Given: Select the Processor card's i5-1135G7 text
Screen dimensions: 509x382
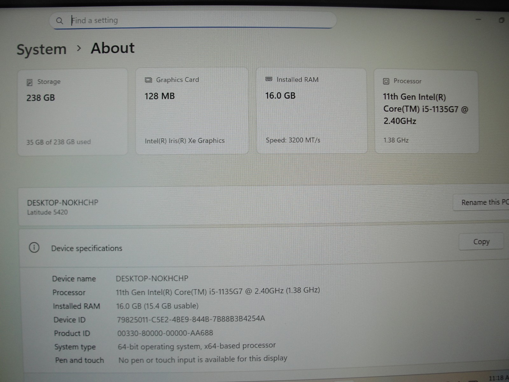Looking at the screenshot, I should pos(425,109).
